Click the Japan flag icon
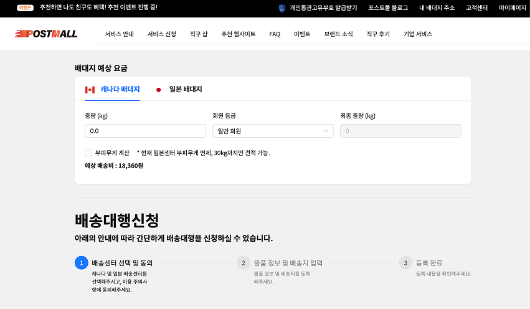The width and height of the screenshot is (530, 309). point(159,90)
